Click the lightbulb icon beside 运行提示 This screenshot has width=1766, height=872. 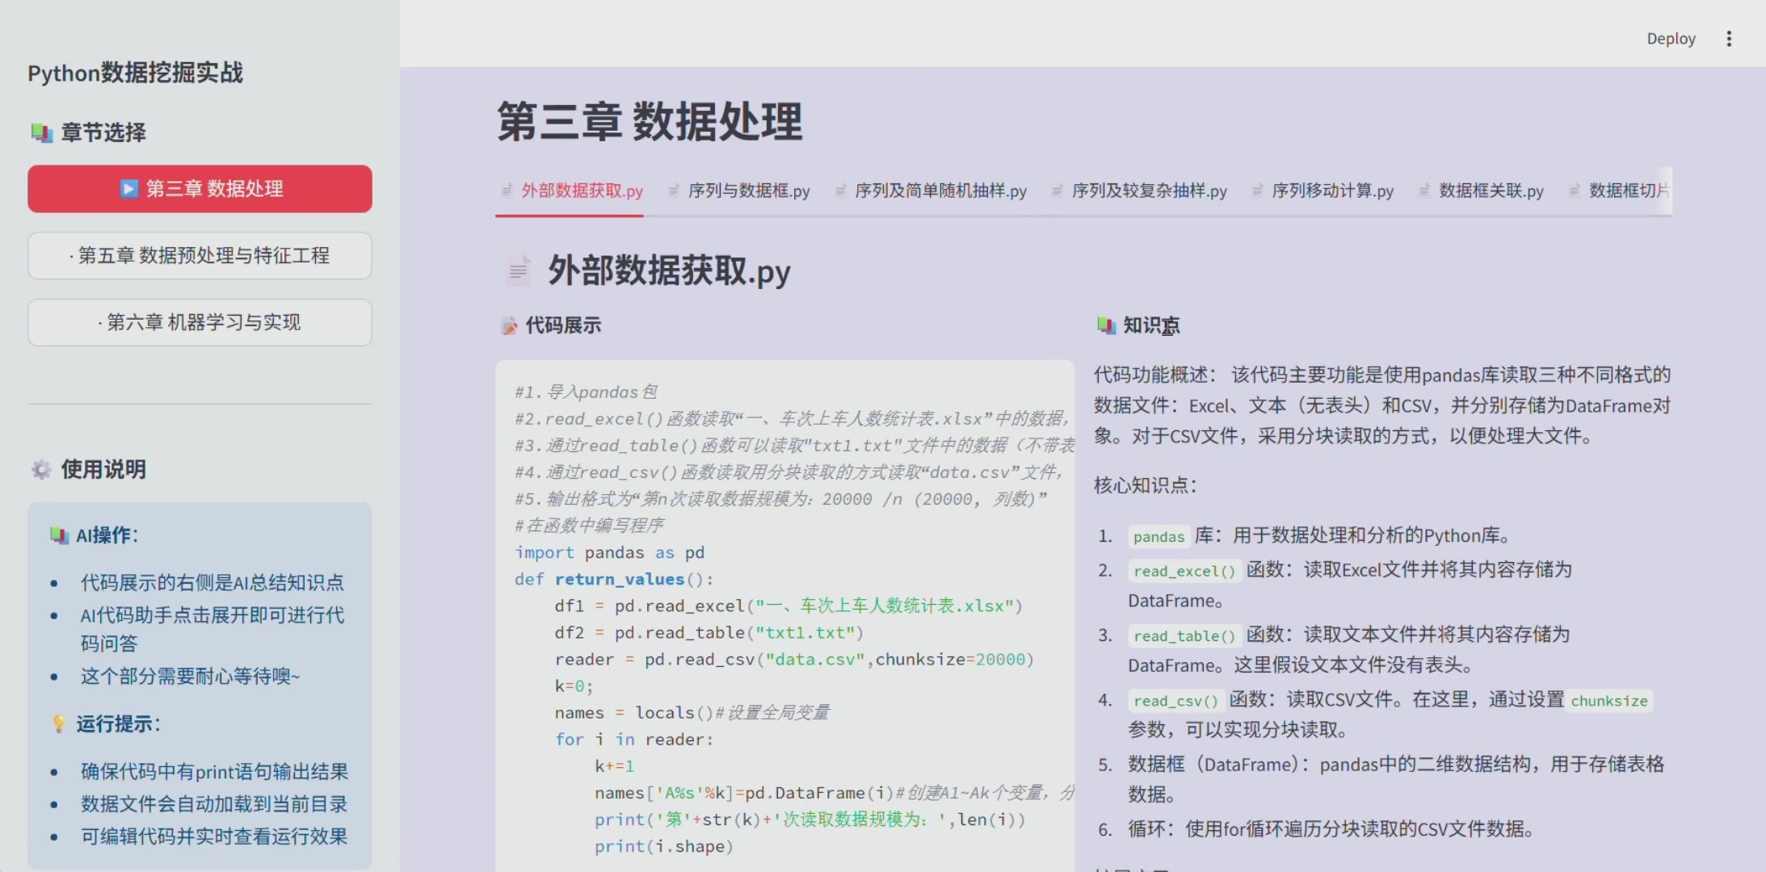[58, 723]
